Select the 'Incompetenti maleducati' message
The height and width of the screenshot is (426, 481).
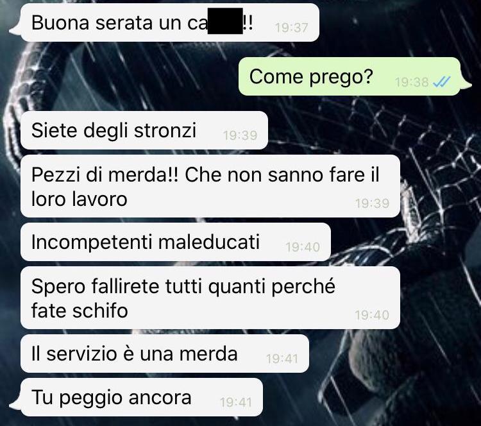pos(176,242)
